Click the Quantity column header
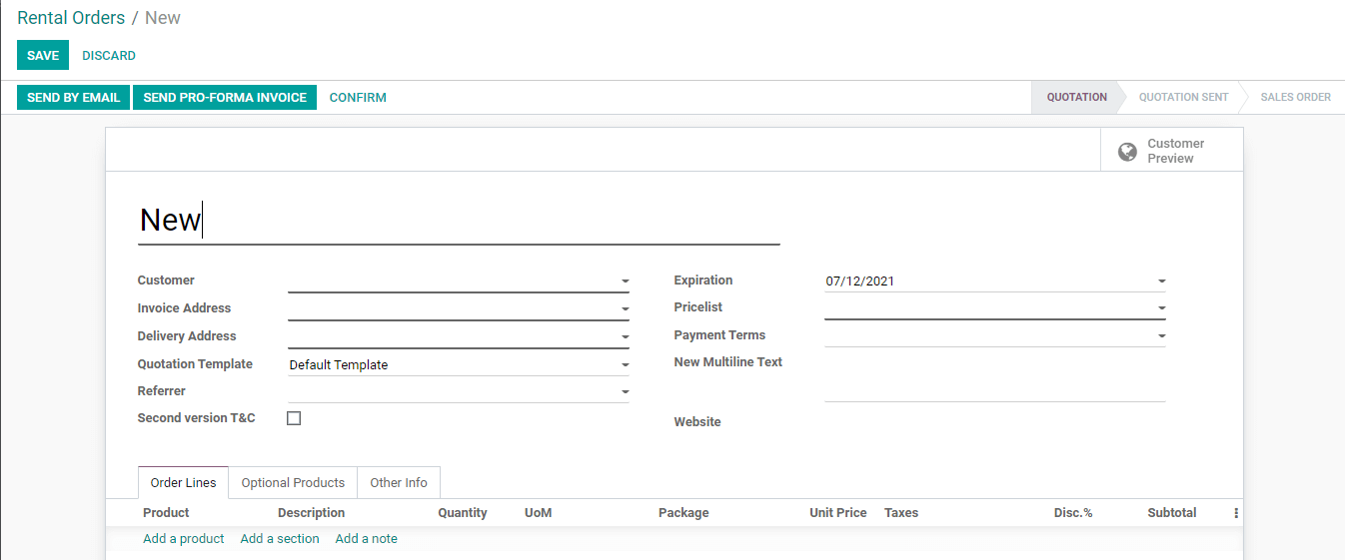Image resolution: width=1345 pixels, height=560 pixels. click(463, 513)
